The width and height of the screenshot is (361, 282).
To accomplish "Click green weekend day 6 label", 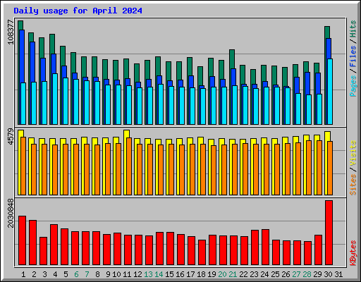I will [76, 274].
